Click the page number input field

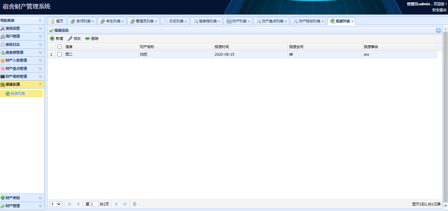pyautogui.click(x=94, y=204)
